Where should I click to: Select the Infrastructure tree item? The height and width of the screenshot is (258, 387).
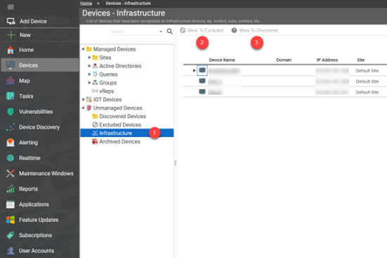click(x=127, y=133)
